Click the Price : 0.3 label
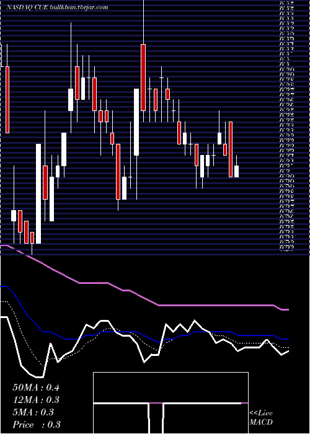 (x=37, y=425)
